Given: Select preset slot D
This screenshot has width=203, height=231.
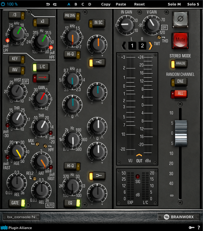Looking at the screenshot, I should tap(90, 4).
